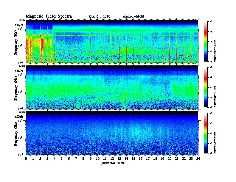Image resolution: width=236 pixels, height=182 pixels.
Task: Click the hour 10 tick label
Action: coord(98,159)
